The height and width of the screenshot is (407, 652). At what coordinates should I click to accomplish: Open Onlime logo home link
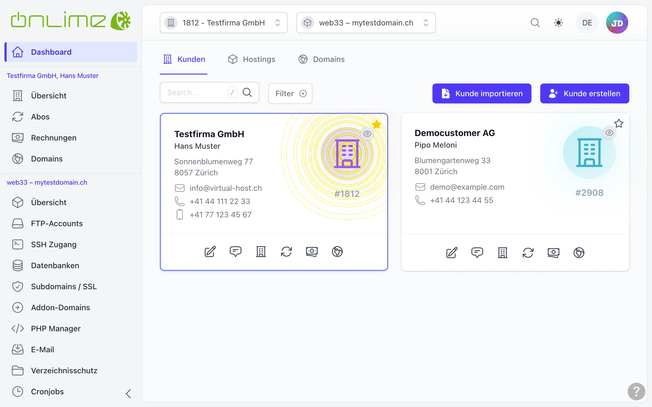pyautogui.click(x=71, y=20)
